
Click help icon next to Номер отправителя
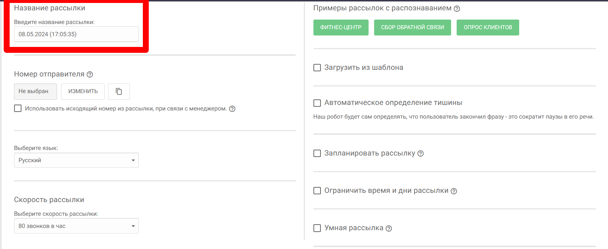coord(90,74)
